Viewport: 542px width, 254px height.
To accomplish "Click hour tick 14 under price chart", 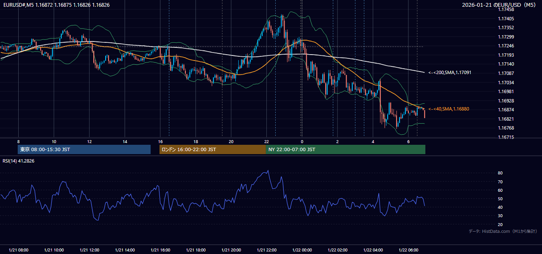I will pyautogui.click(x=125, y=141).
